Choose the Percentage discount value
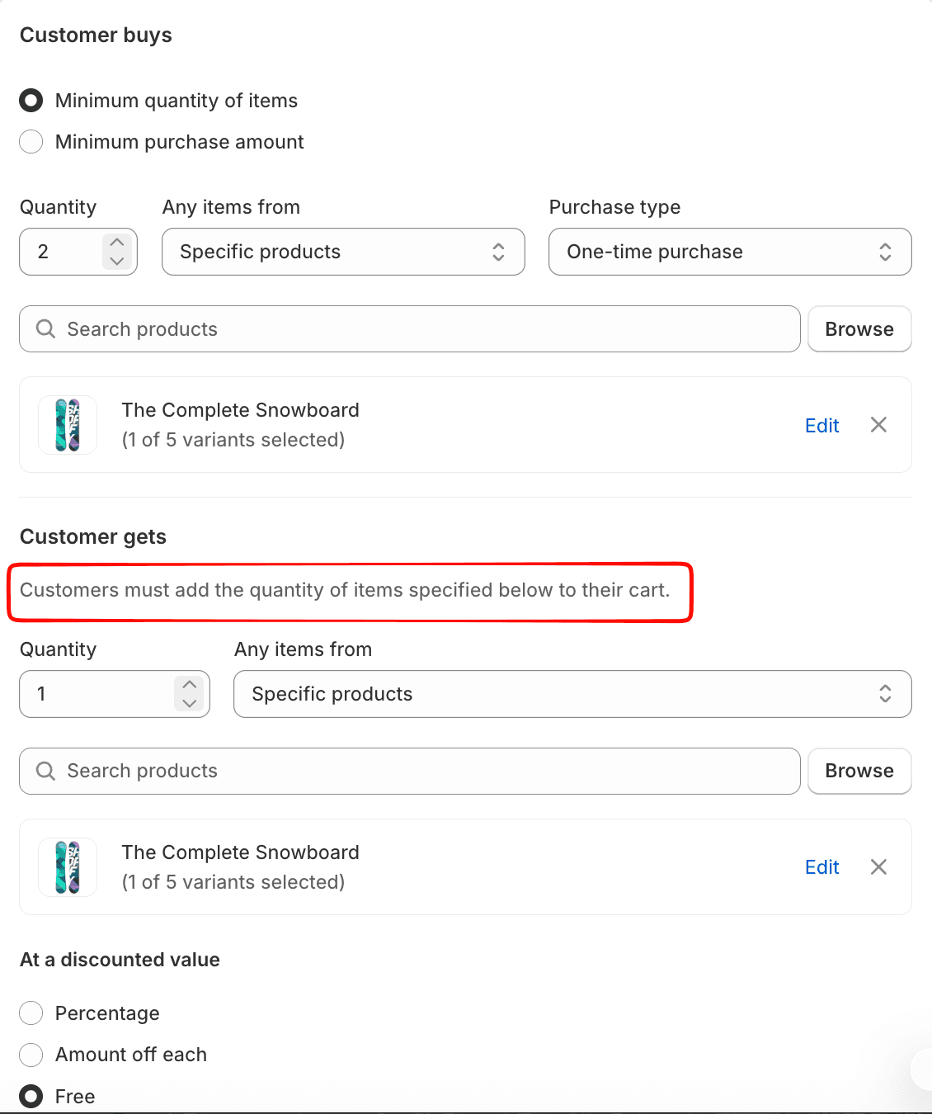 pos(31,1013)
